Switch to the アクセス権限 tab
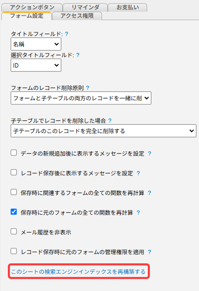This screenshot has width=199, height=291. tap(77, 16)
